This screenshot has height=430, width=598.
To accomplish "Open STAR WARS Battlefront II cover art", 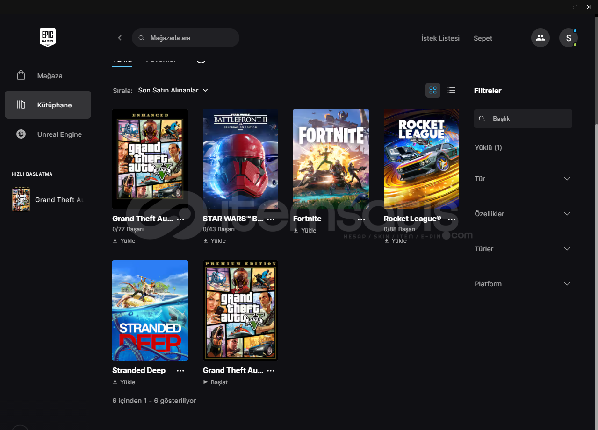I will point(240,159).
